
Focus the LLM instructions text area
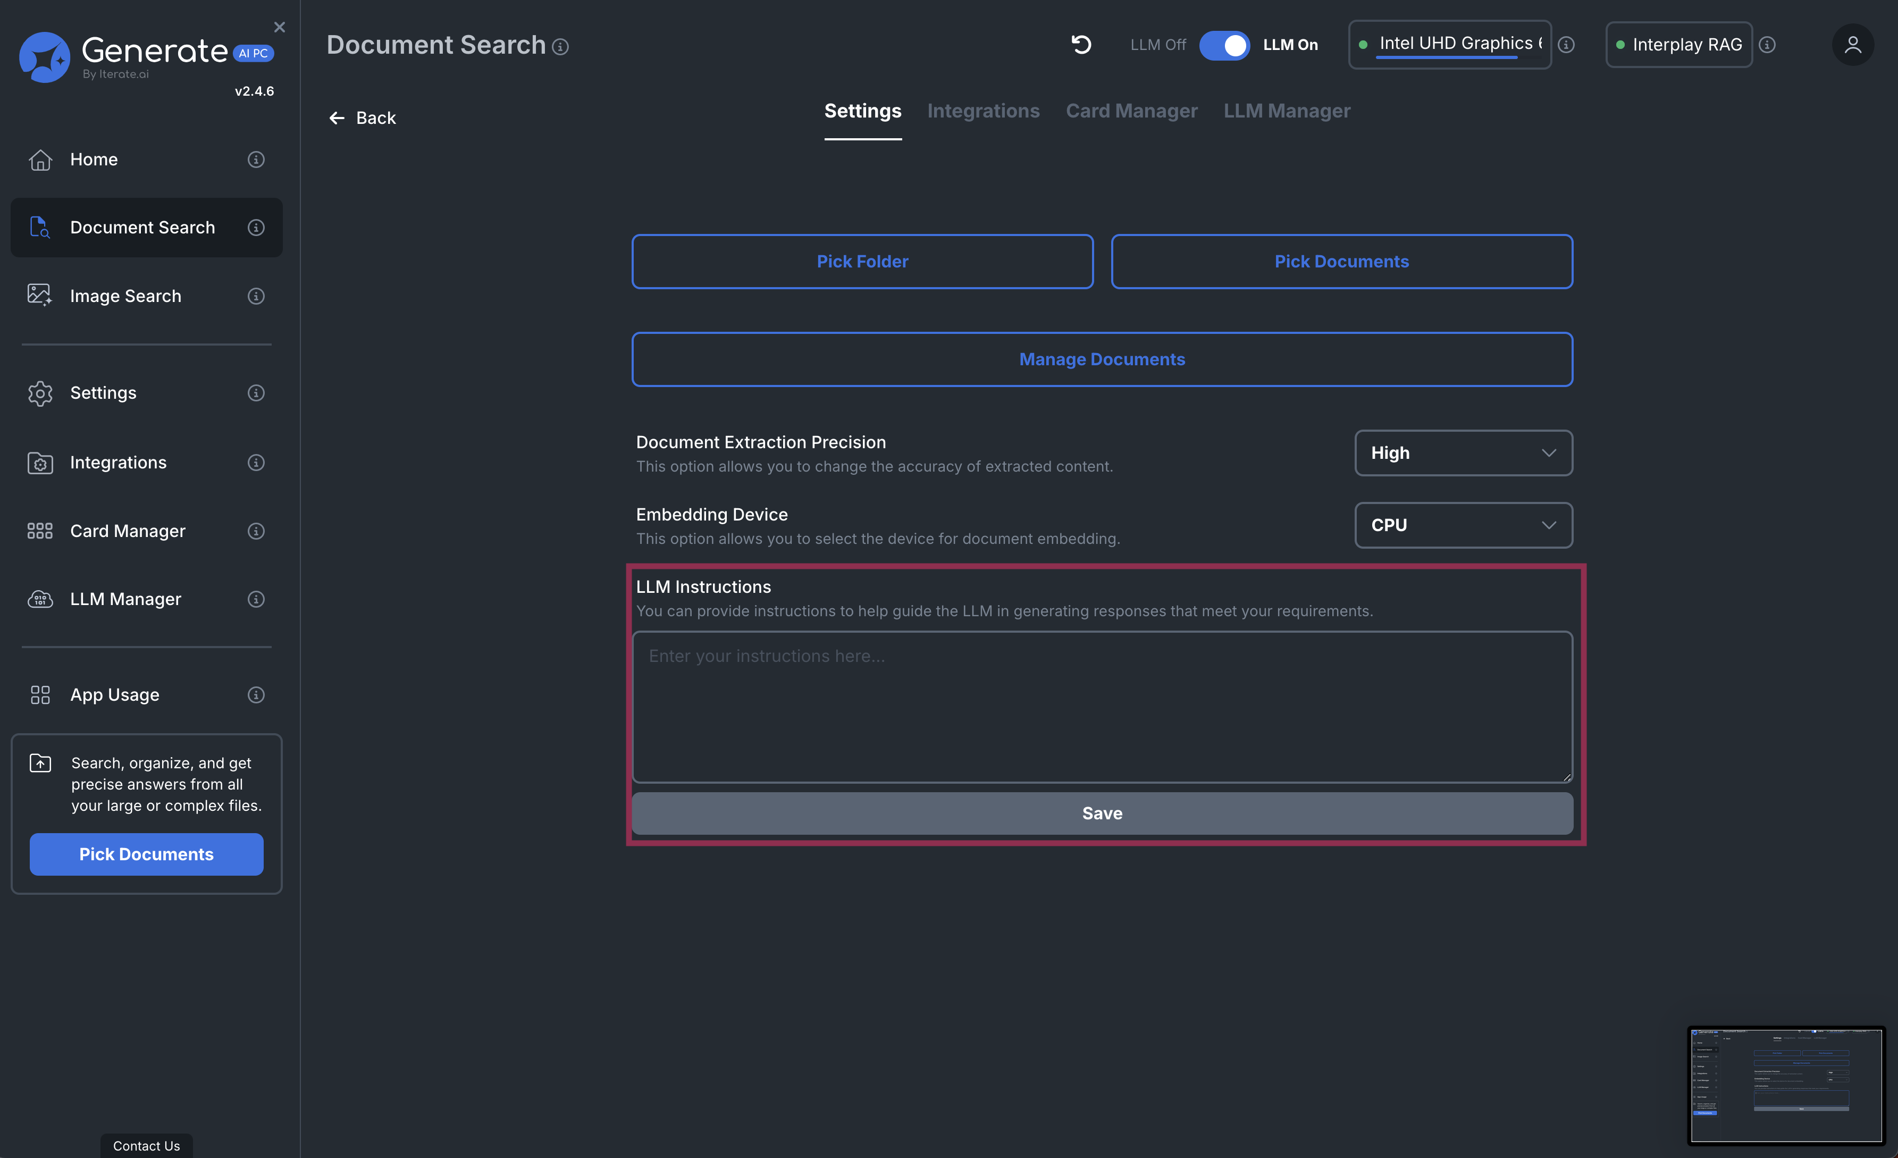coord(1102,707)
